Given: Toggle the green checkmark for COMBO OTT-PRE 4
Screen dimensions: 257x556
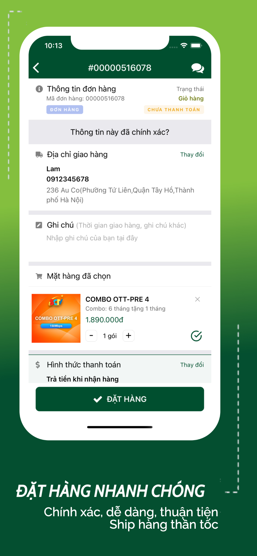Looking at the screenshot, I should (x=196, y=336).
